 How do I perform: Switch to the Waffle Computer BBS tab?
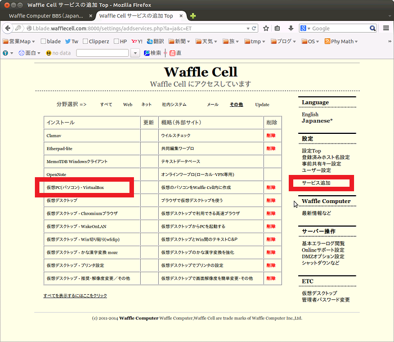click(x=46, y=16)
